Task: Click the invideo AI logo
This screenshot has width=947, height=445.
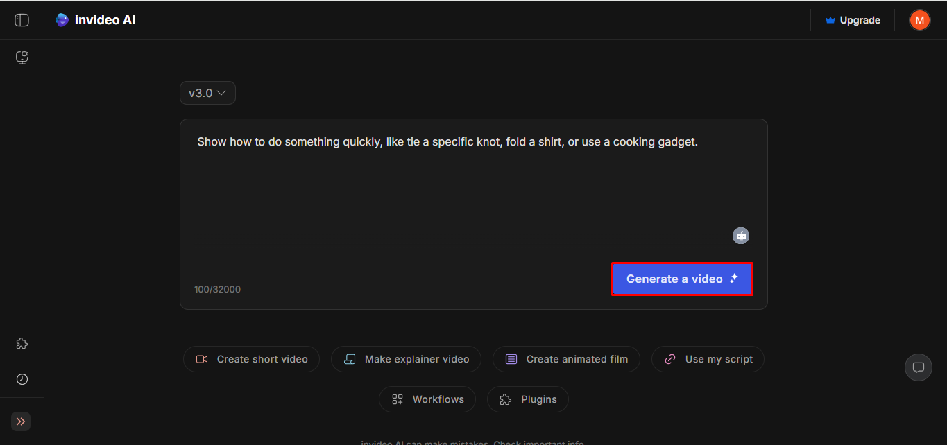Action: point(96,20)
